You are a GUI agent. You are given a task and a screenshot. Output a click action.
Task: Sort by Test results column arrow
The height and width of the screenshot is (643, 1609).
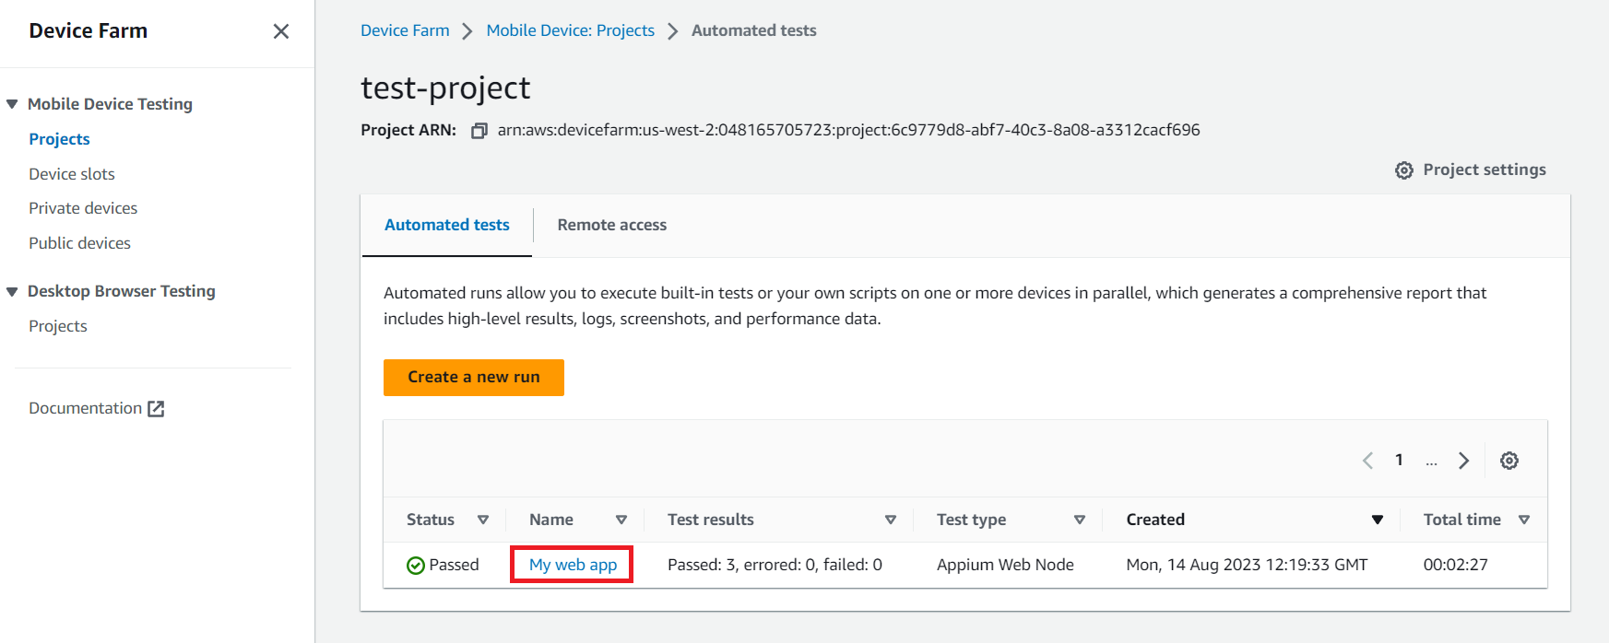pyautogui.click(x=891, y=520)
